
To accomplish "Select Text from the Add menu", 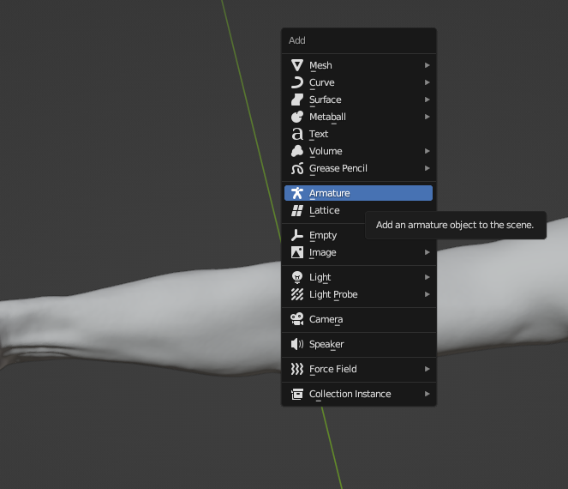I will [x=319, y=134].
